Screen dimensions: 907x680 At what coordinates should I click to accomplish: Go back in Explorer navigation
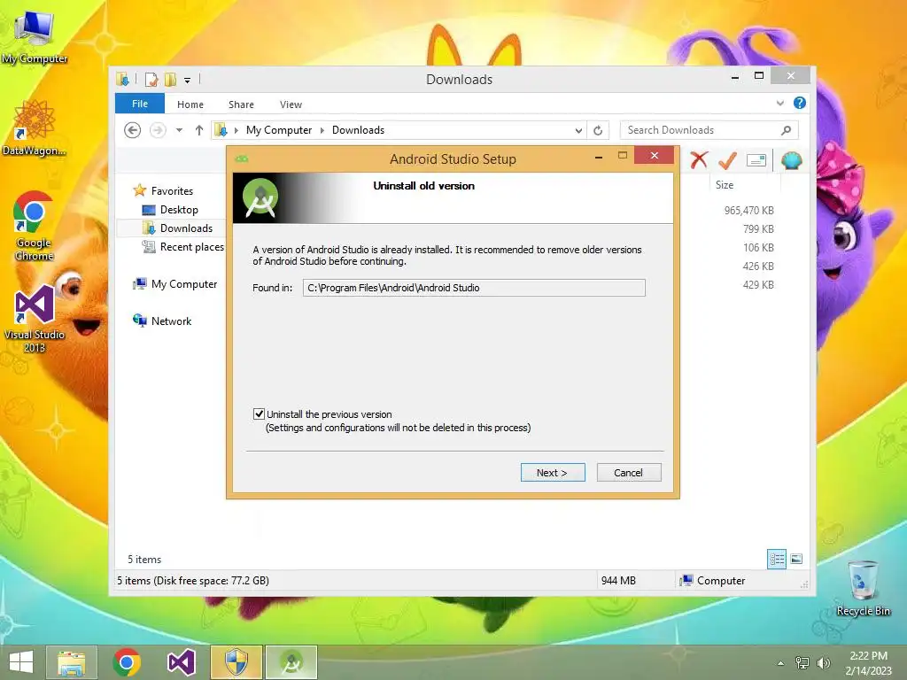[133, 130]
